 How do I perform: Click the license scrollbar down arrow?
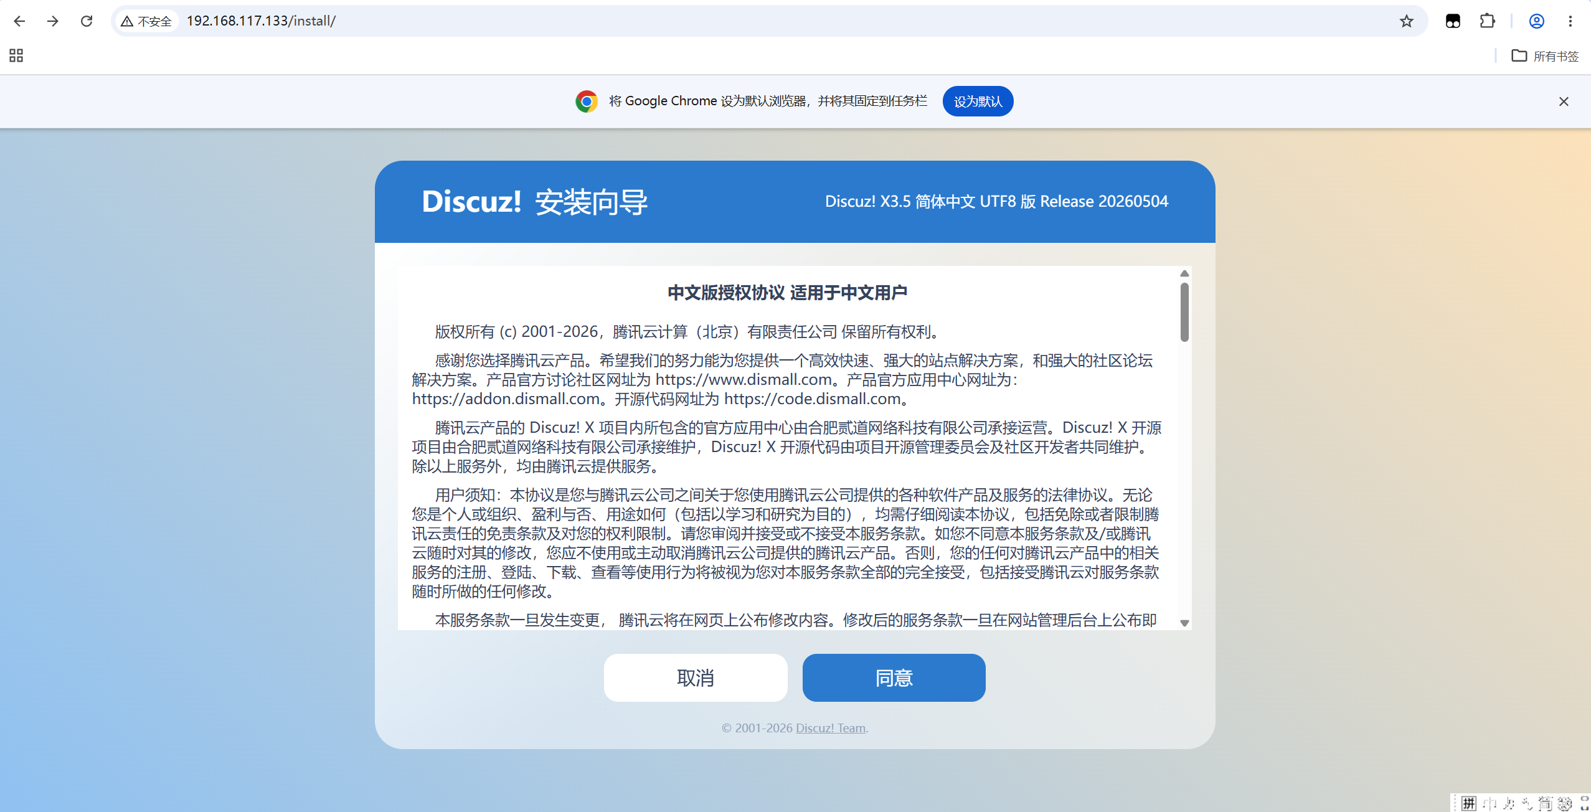(1184, 623)
